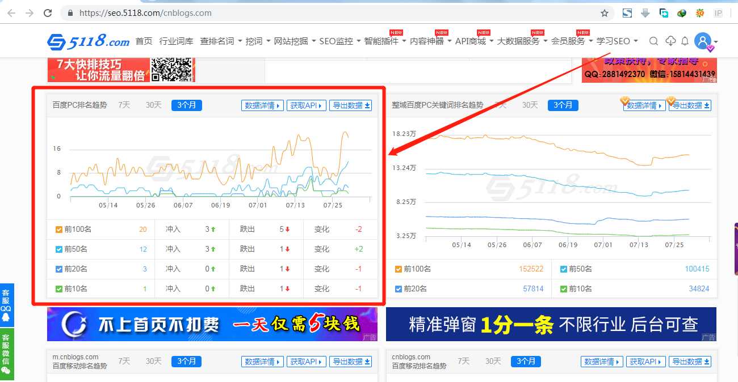Viewport: 738px width, 382px height.
Task: Click 获取API in the m.cnblogs.com panel
Action: (307, 362)
